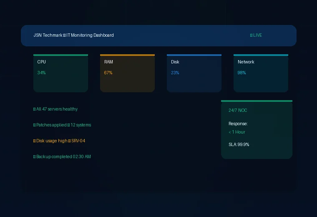317x217 pixels.
Task: Select the 24/7 NOC panel heading
Action: 238,111
